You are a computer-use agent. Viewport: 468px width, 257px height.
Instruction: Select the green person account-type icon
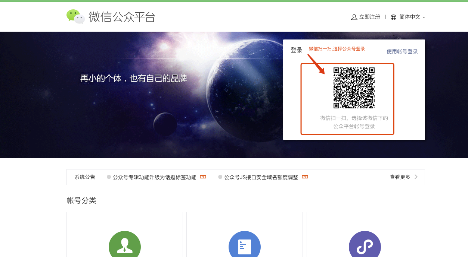click(125, 244)
